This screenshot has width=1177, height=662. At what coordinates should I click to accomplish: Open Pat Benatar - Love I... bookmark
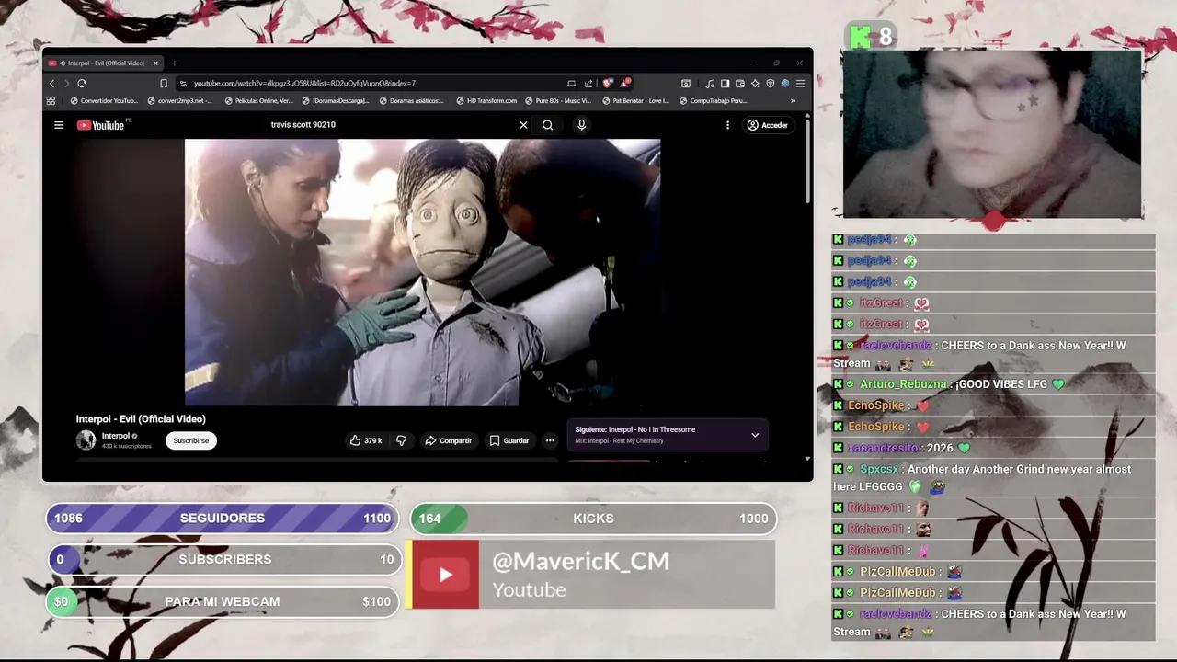click(x=635, y=101)
